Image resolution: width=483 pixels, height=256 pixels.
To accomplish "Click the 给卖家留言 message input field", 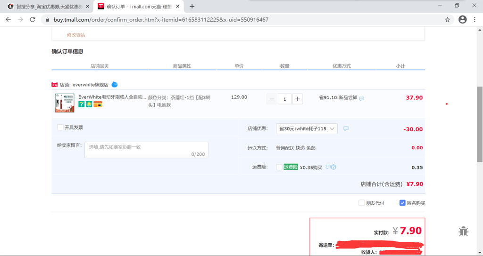I will [146, 150].
